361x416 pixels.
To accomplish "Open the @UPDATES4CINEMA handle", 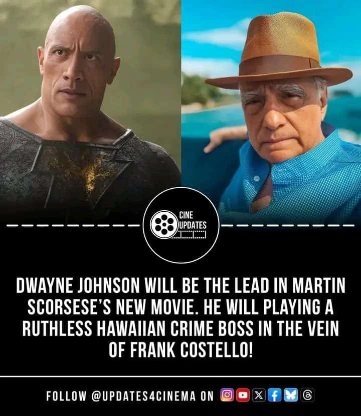I will [143, 396].
